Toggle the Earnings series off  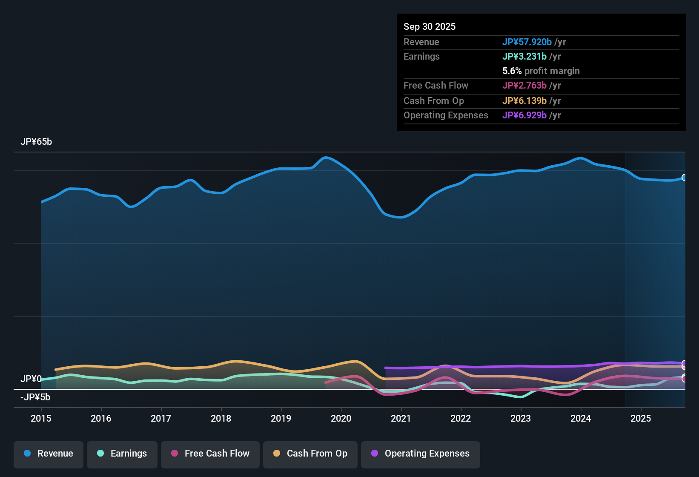pos(122,454)
